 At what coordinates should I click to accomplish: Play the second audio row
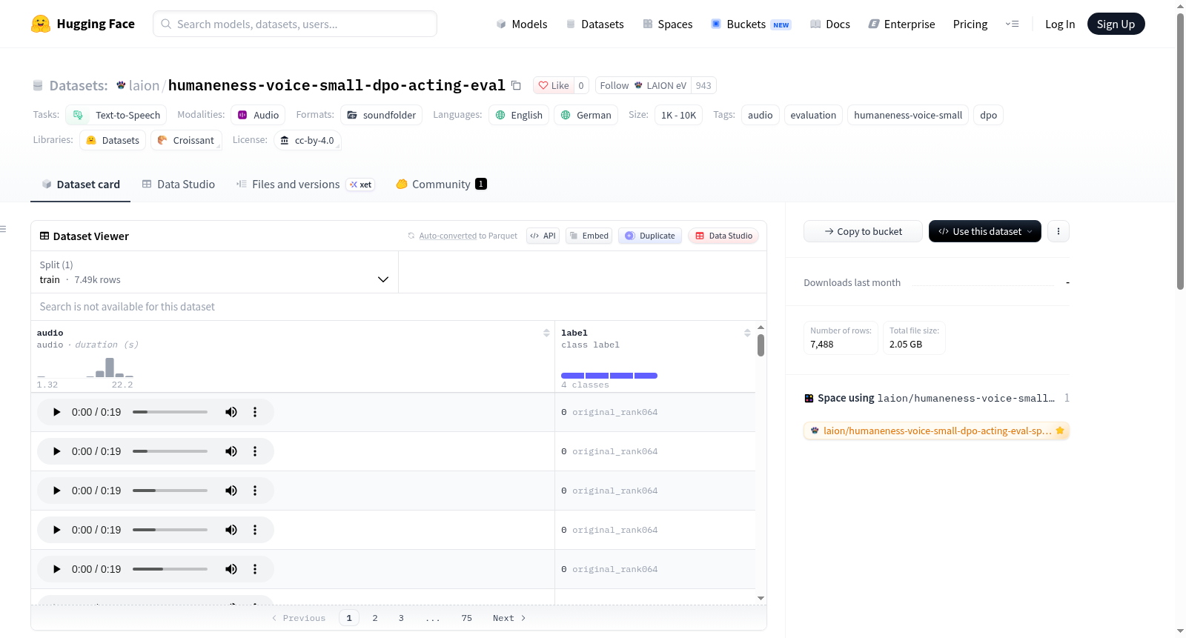[x=56, y=451]
